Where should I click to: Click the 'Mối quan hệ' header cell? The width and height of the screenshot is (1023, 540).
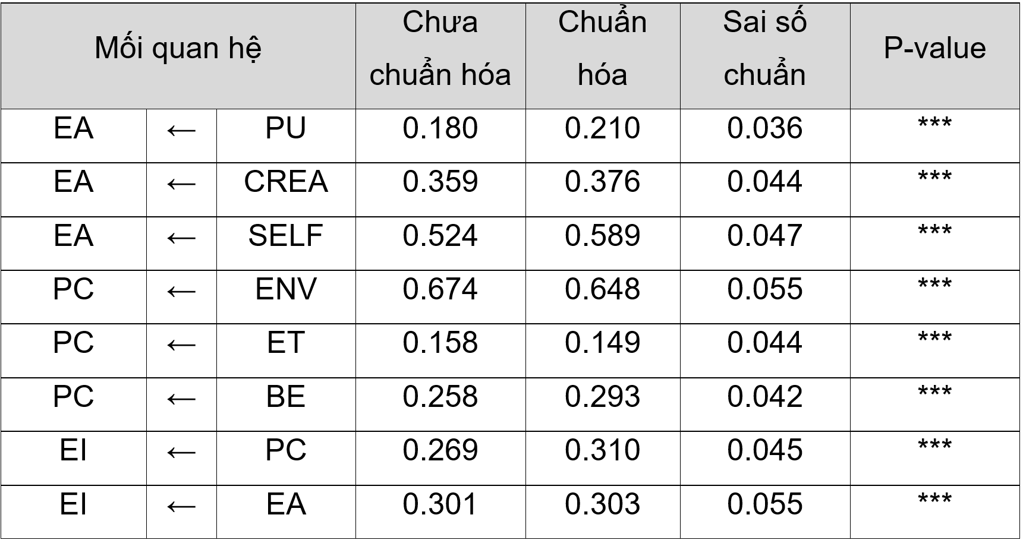(178, 56)
